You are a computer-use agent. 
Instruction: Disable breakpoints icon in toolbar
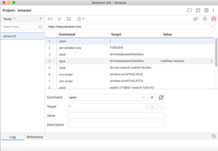click(x=196, y=19)
